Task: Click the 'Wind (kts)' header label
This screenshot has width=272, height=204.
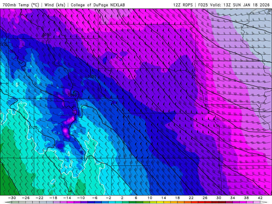Action: [55, 5]
